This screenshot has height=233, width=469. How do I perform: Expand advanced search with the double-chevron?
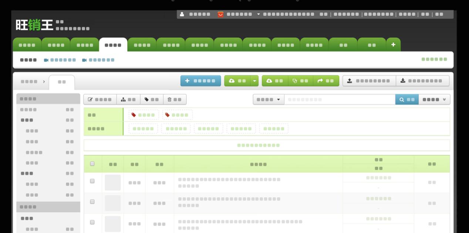[x=444, y=99]
